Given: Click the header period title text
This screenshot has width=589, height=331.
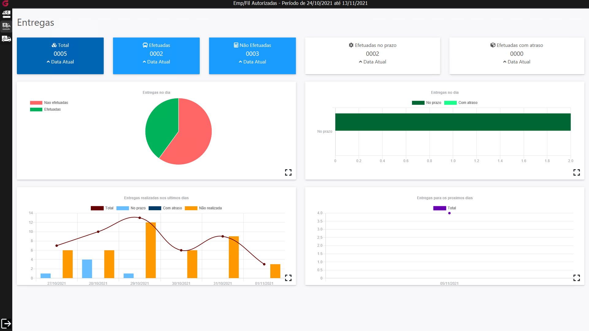Looking at the screenshot, I should point(300,3).
